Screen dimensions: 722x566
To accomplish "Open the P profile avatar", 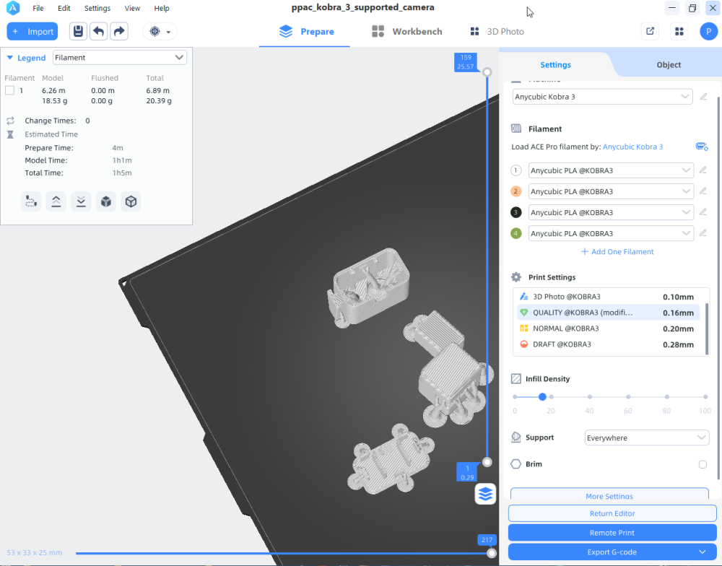I will tap(709, 31).
